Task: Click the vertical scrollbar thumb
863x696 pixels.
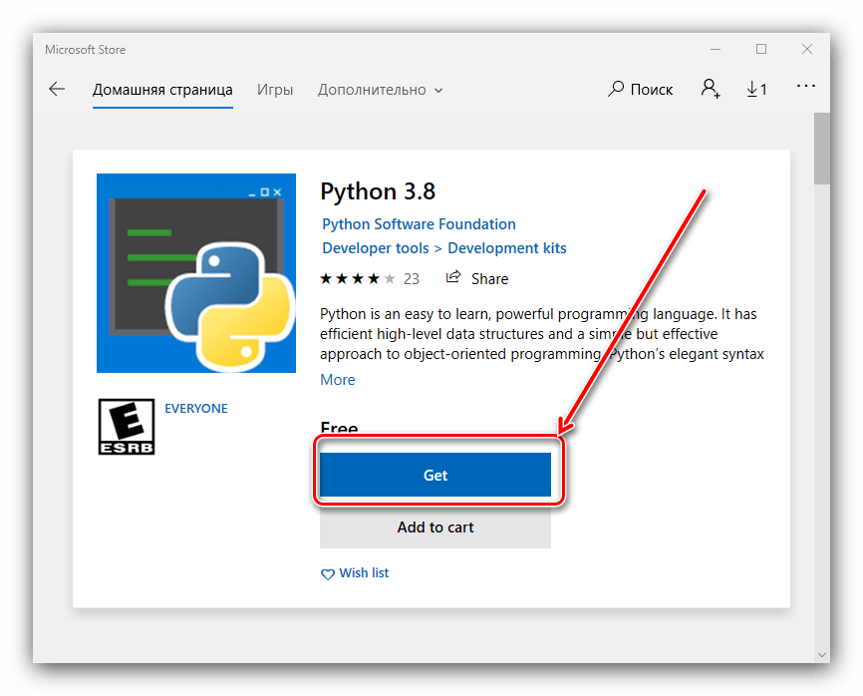Action: tap(821, 148)
